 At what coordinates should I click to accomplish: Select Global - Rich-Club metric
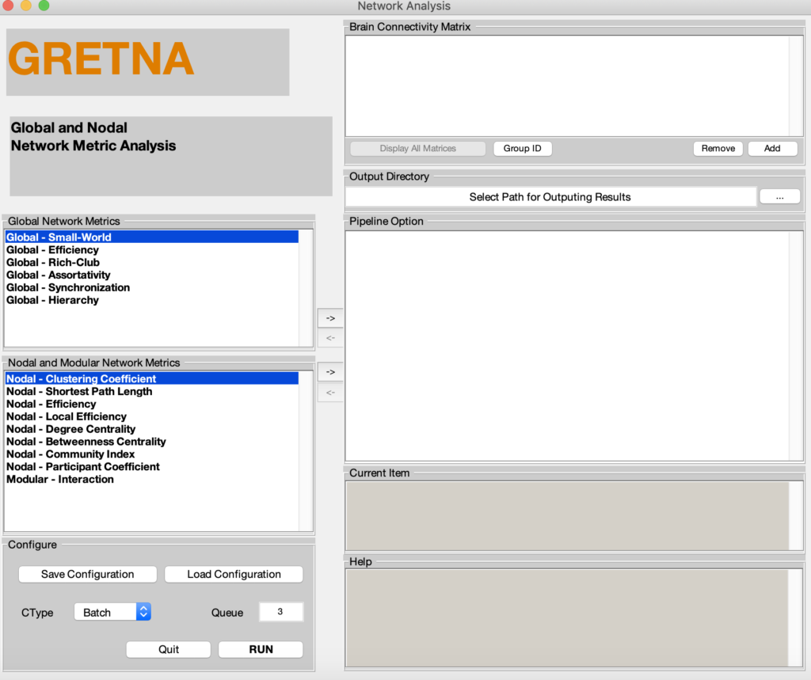152,262
